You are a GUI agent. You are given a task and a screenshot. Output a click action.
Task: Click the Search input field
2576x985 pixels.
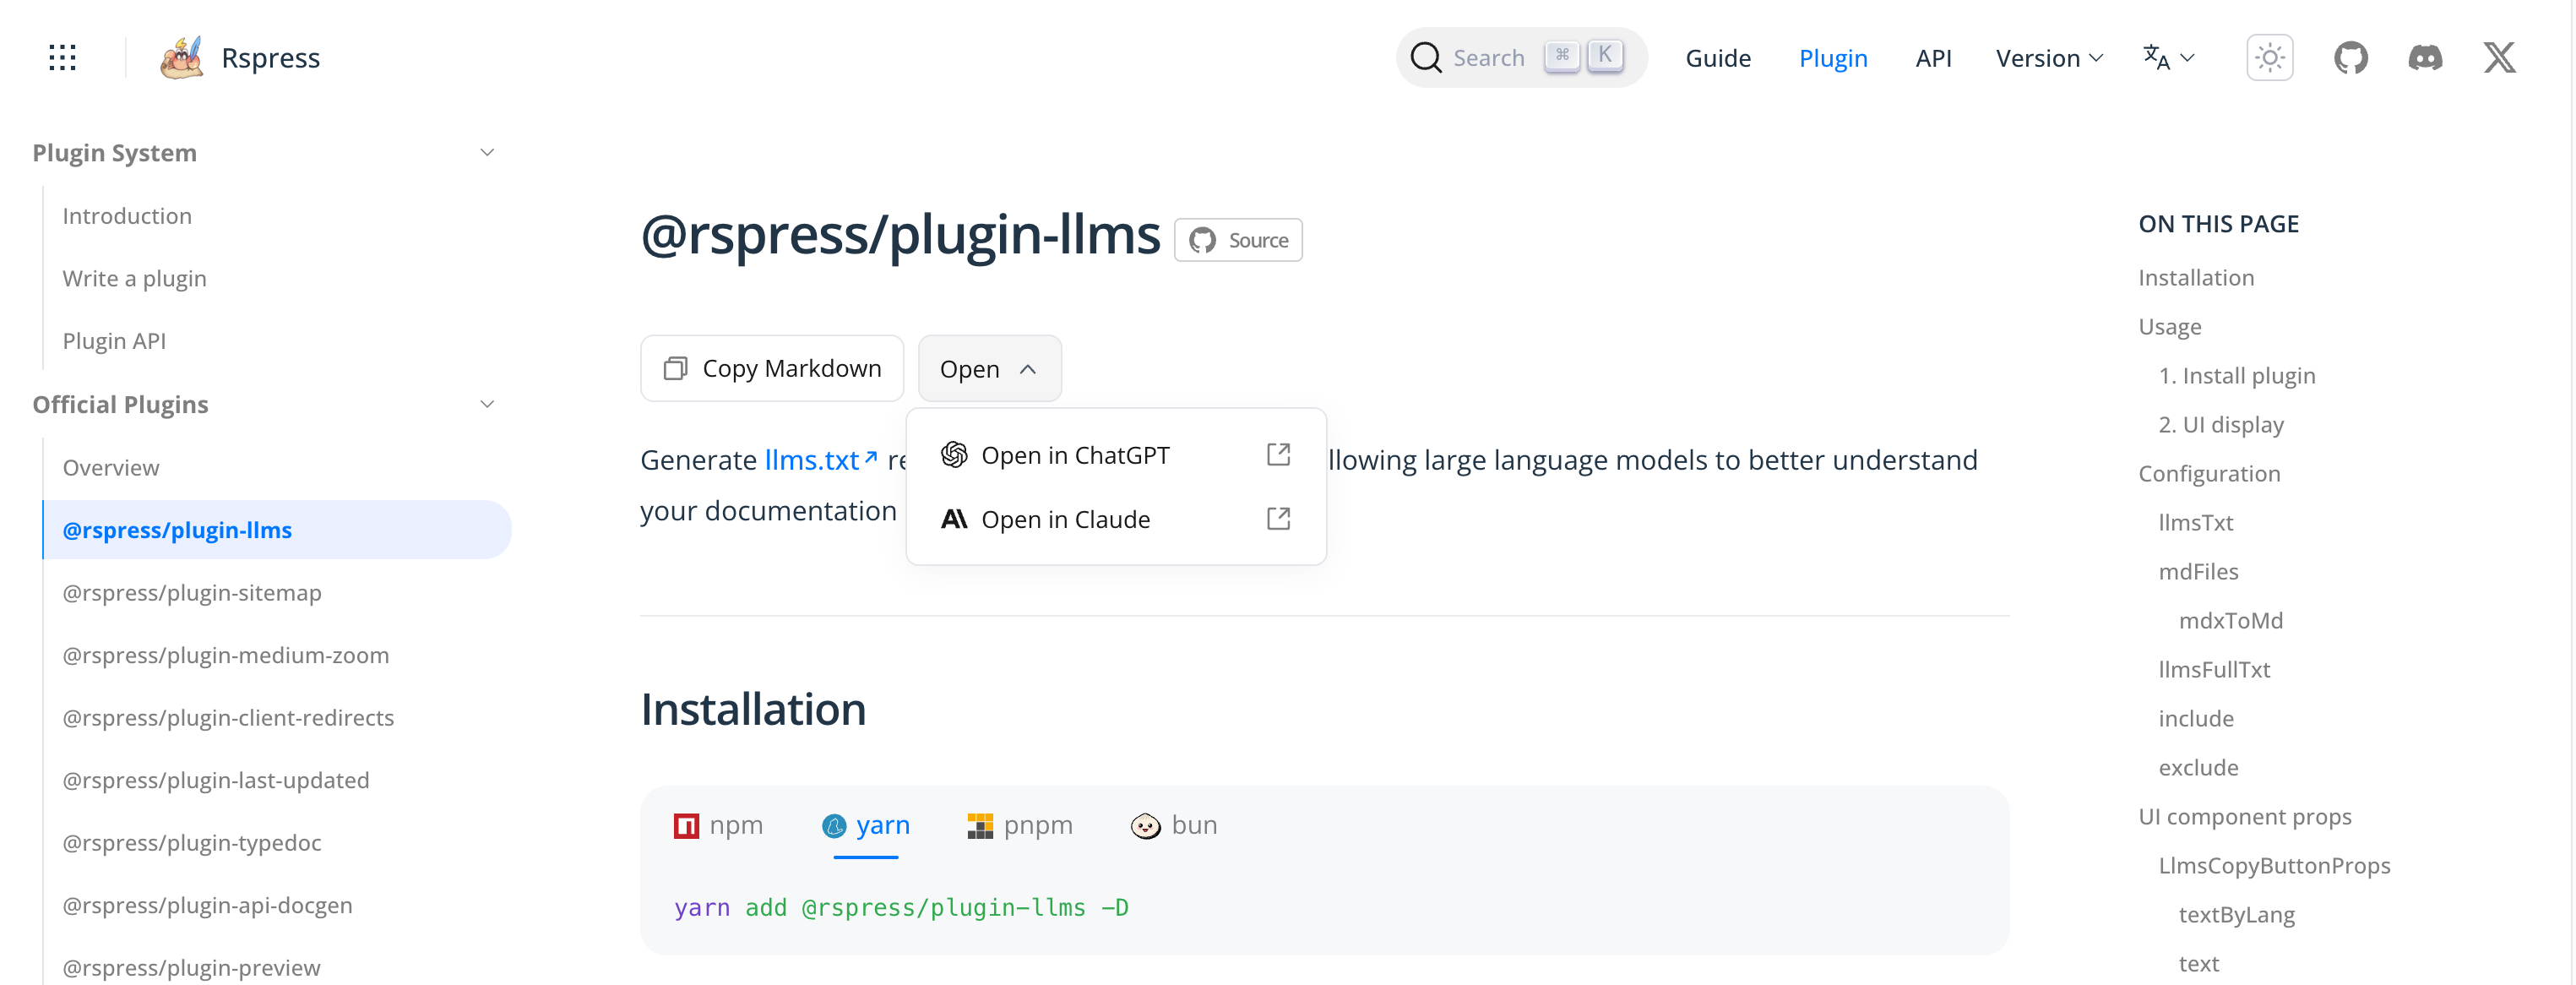[x=1488, y=58]
